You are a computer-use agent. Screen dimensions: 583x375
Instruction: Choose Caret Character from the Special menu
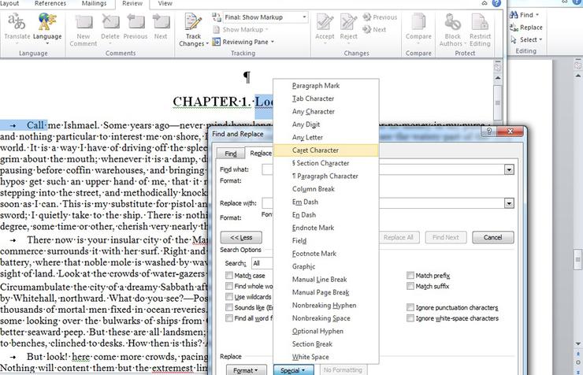[x=325, y=150]
